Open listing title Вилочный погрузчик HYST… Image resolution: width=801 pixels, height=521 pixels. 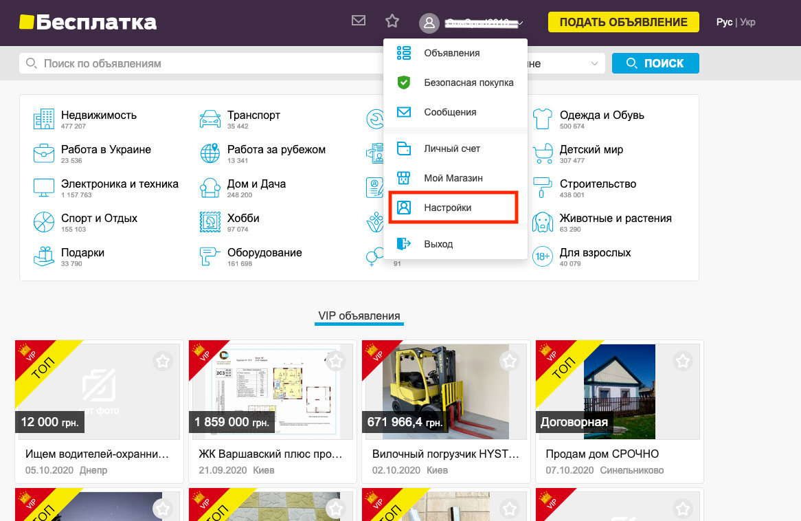tap(445, 454)
